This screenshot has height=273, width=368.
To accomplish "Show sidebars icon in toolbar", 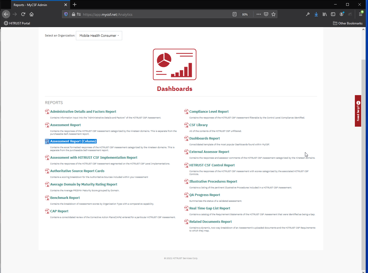I will pos(333,14).
